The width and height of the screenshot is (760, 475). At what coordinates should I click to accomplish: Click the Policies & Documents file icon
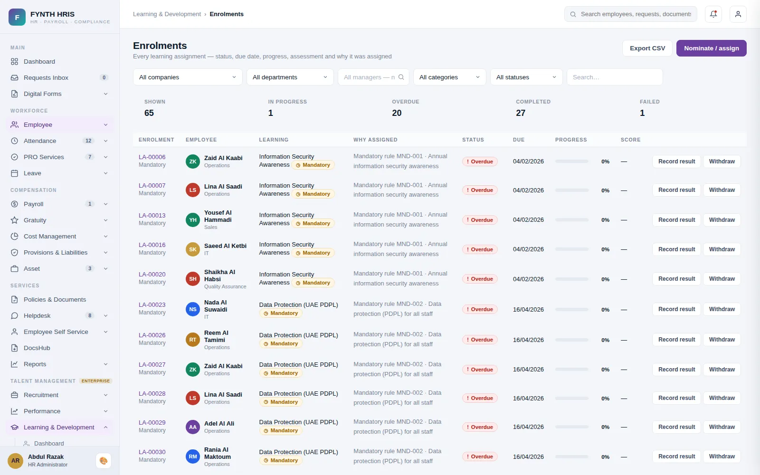tap(14, 300)
